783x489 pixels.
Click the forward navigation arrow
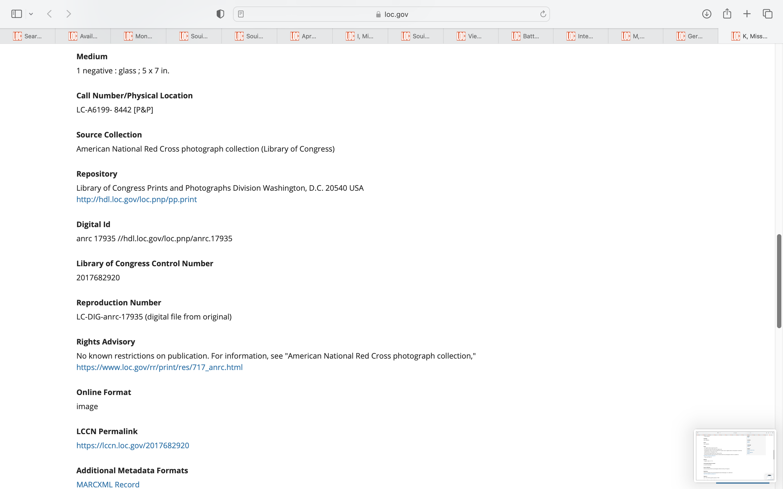(69, 14)
